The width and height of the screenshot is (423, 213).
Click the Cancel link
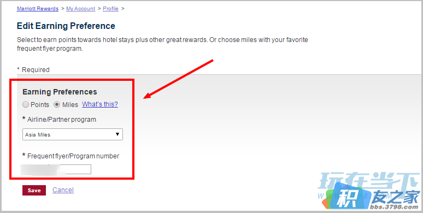click(63, 190)
